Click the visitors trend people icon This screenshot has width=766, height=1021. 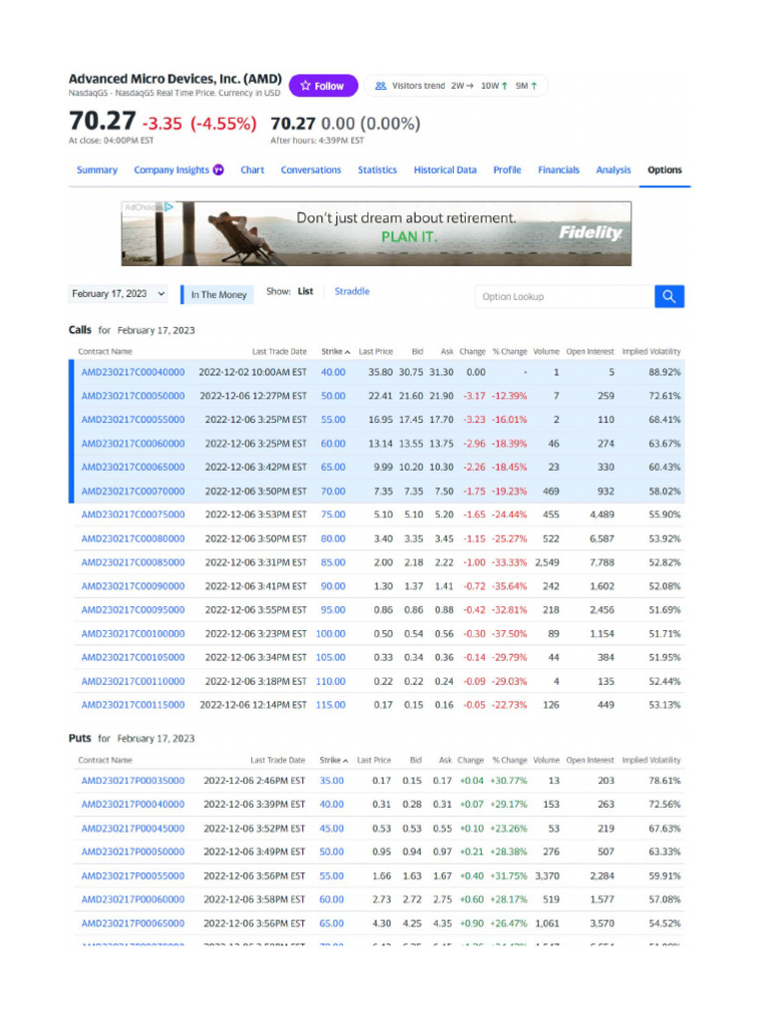coord(381,86)
